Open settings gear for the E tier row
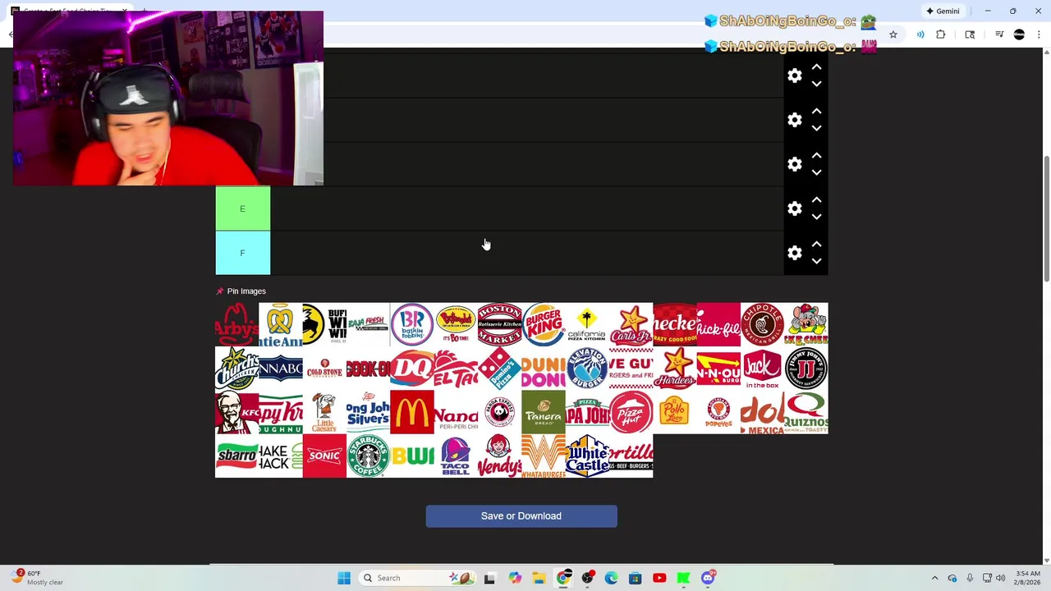 (794, 208)
